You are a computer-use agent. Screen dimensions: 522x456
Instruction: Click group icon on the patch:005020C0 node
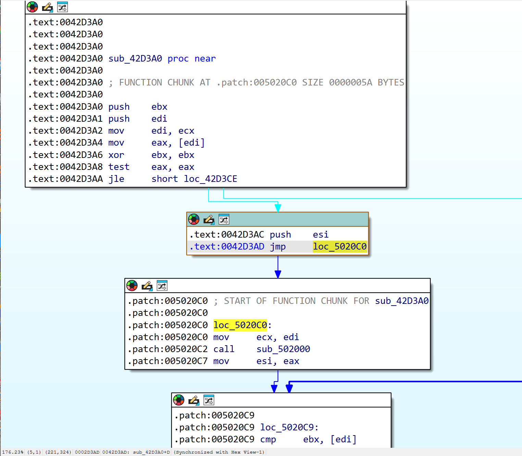[x=162, y=285]
